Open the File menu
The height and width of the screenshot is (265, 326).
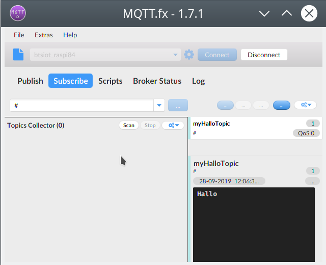coord(19,35)
